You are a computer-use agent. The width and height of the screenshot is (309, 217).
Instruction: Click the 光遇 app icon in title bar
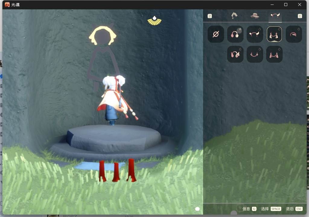[x=7, y=5]
